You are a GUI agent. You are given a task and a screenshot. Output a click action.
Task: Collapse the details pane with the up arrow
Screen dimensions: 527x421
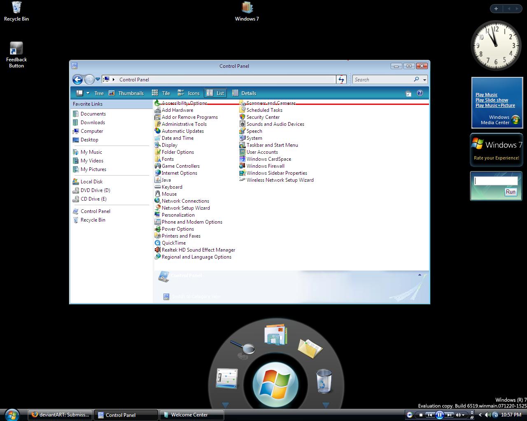coord(420,275)
